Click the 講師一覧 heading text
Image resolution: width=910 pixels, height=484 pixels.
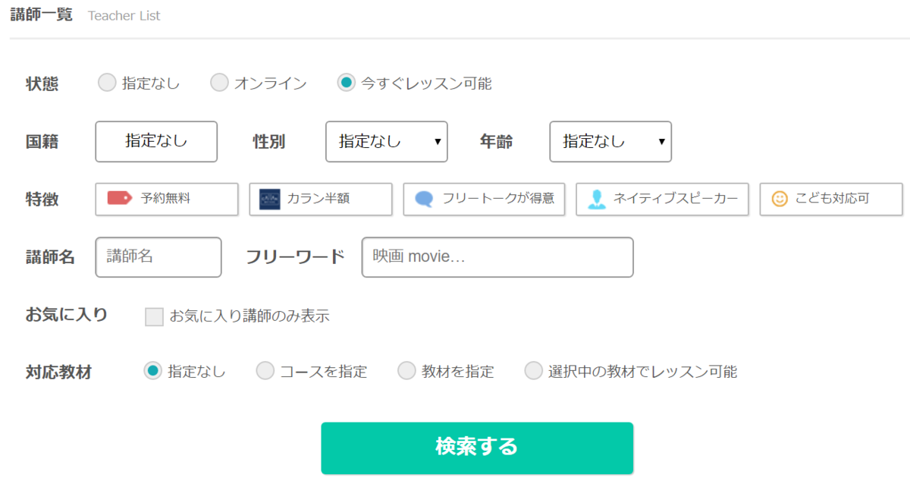pyautogui.click(x=42, y=14)
